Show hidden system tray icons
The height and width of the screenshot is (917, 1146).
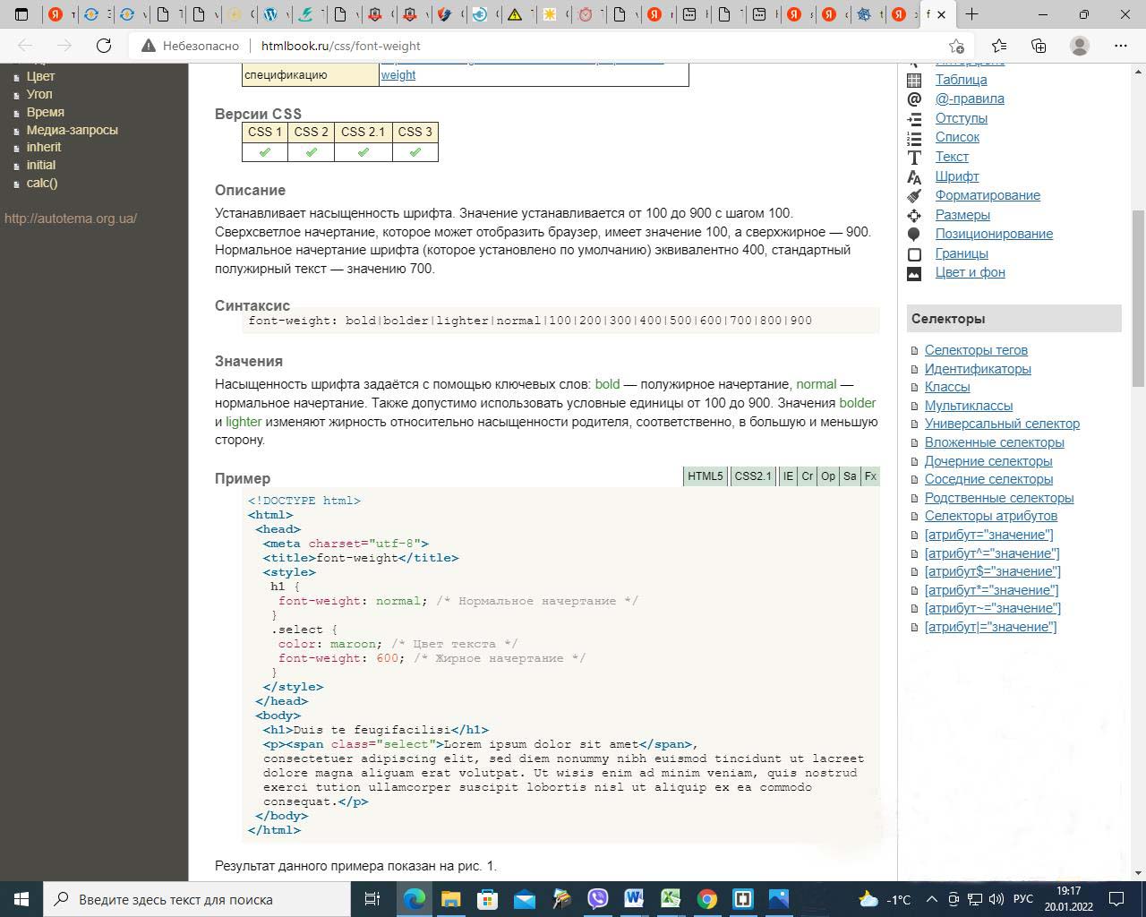click(931, 899)
